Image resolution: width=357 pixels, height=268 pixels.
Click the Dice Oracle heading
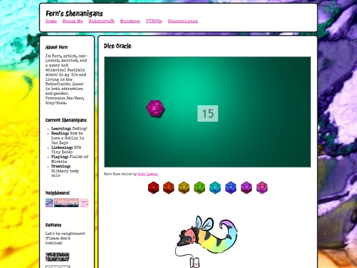pyautogui.click(x=118, y=46)
